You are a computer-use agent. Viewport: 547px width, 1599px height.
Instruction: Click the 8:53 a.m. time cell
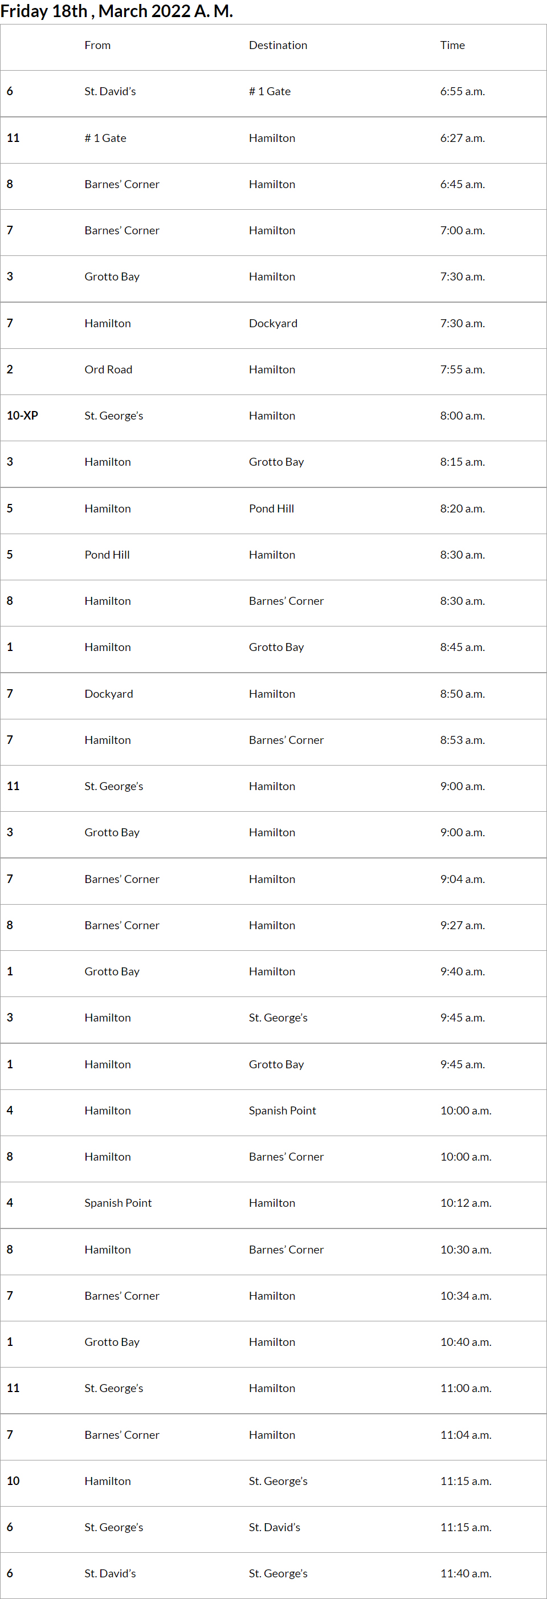[462, 740]
